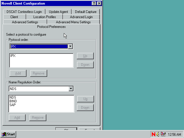Open the Windows Start menu
The height and width of the screenshot is (138, 184).
pyautogui.click(x=8, y=134)
